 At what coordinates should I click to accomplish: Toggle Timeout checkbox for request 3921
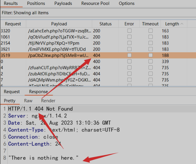pyautogui.click(x=150, y=49)
